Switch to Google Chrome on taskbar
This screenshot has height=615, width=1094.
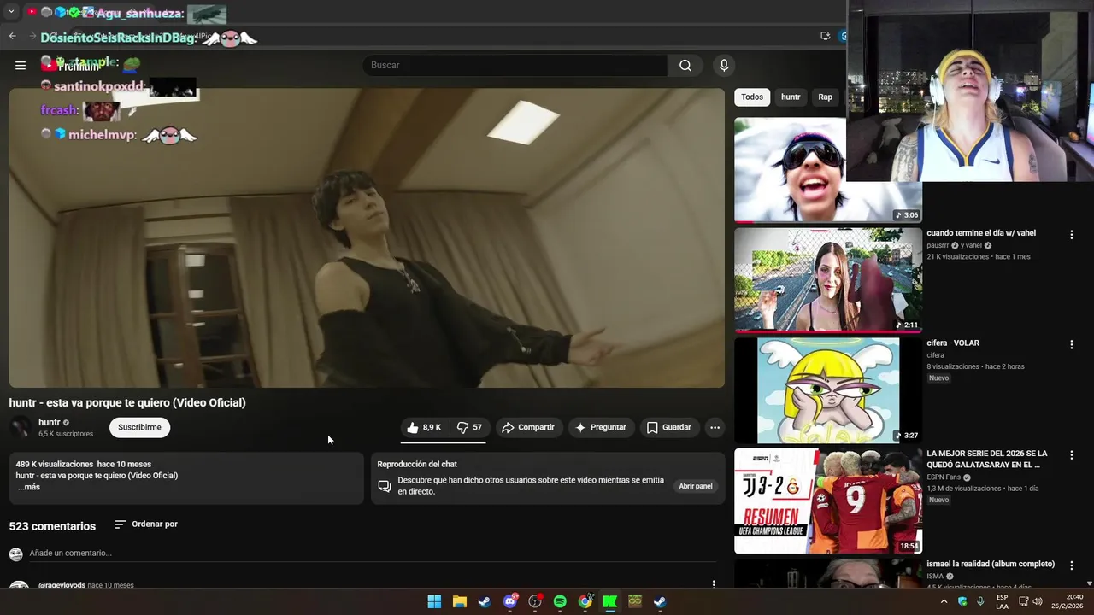[585, 601]
